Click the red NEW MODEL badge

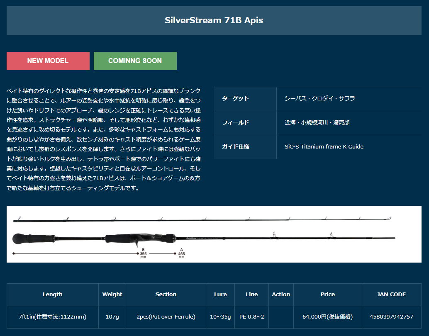(x=48, y=61)
